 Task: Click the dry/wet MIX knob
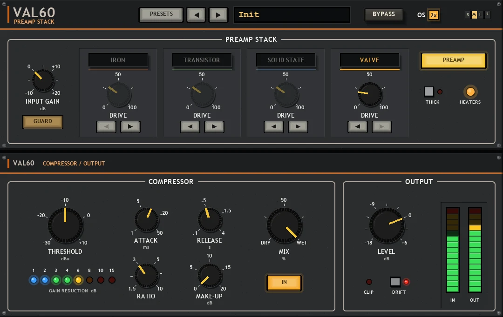coord(284,225)
